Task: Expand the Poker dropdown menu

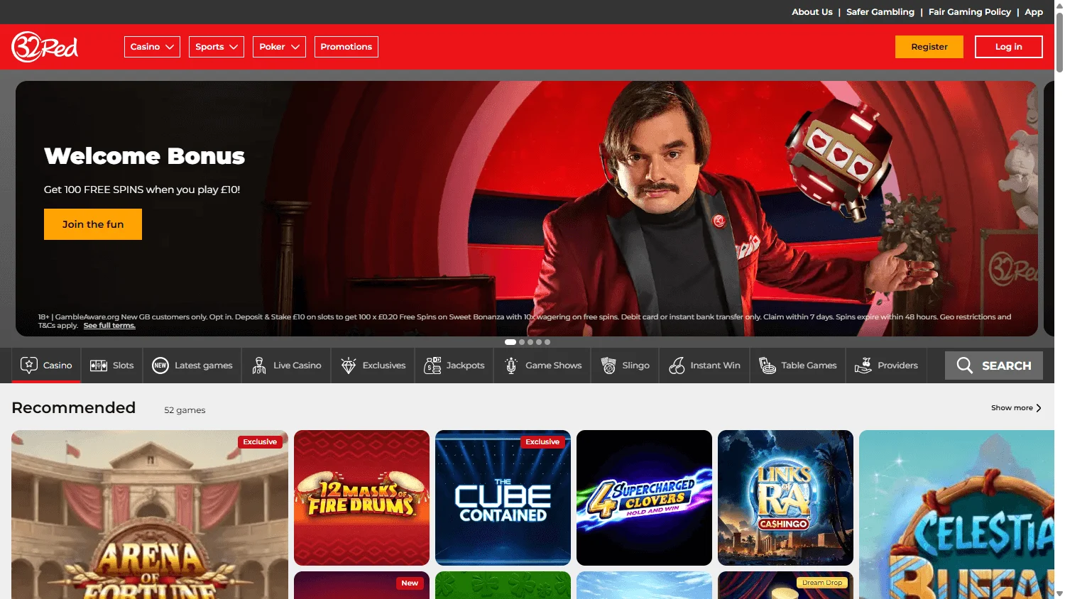Action: click(x=279, y=47)
